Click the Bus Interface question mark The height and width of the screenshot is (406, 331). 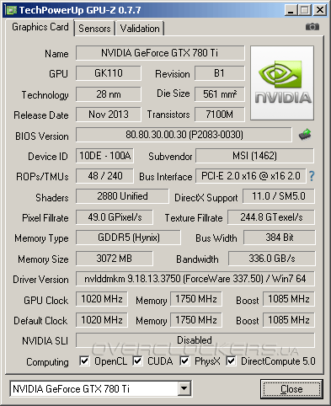click(x=312, y=176)
